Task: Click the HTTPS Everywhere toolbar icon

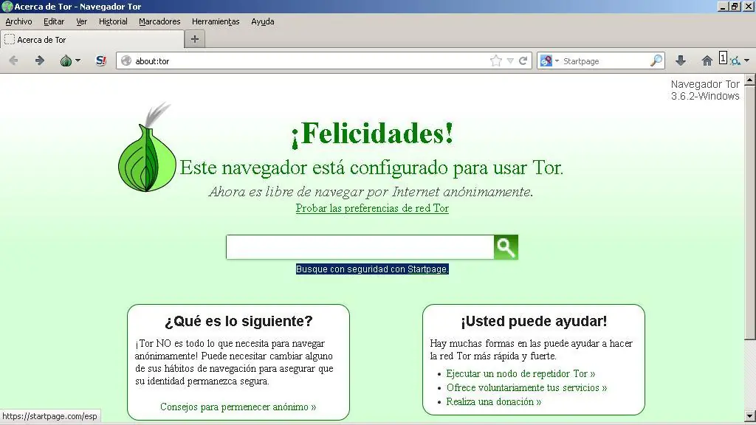Action: click(735, 61)
